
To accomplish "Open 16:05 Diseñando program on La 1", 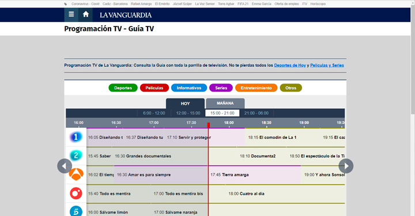I will tap(105, 138).
